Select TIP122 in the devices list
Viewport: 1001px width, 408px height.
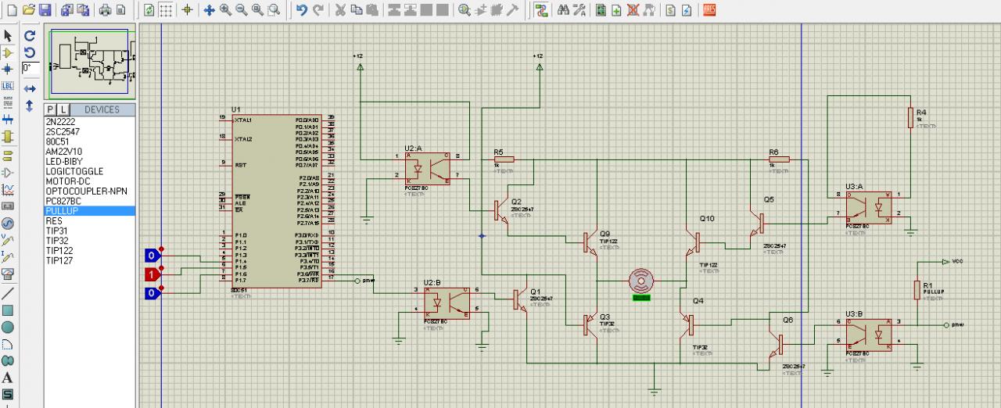coord(59,251)
